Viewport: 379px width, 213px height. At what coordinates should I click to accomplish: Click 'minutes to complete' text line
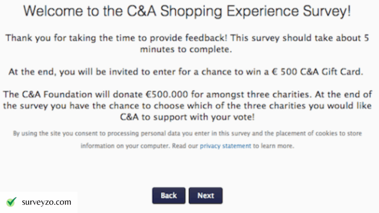[186, 49]
